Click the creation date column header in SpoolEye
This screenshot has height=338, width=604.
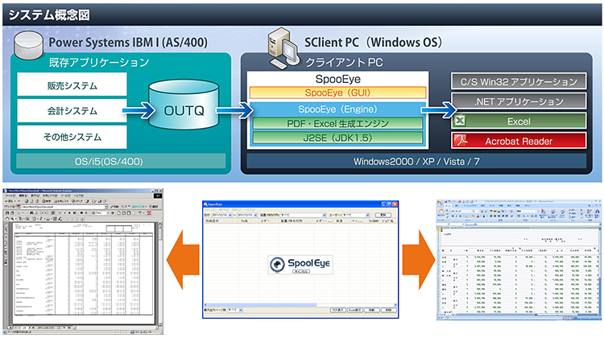[x=221, y=221]
